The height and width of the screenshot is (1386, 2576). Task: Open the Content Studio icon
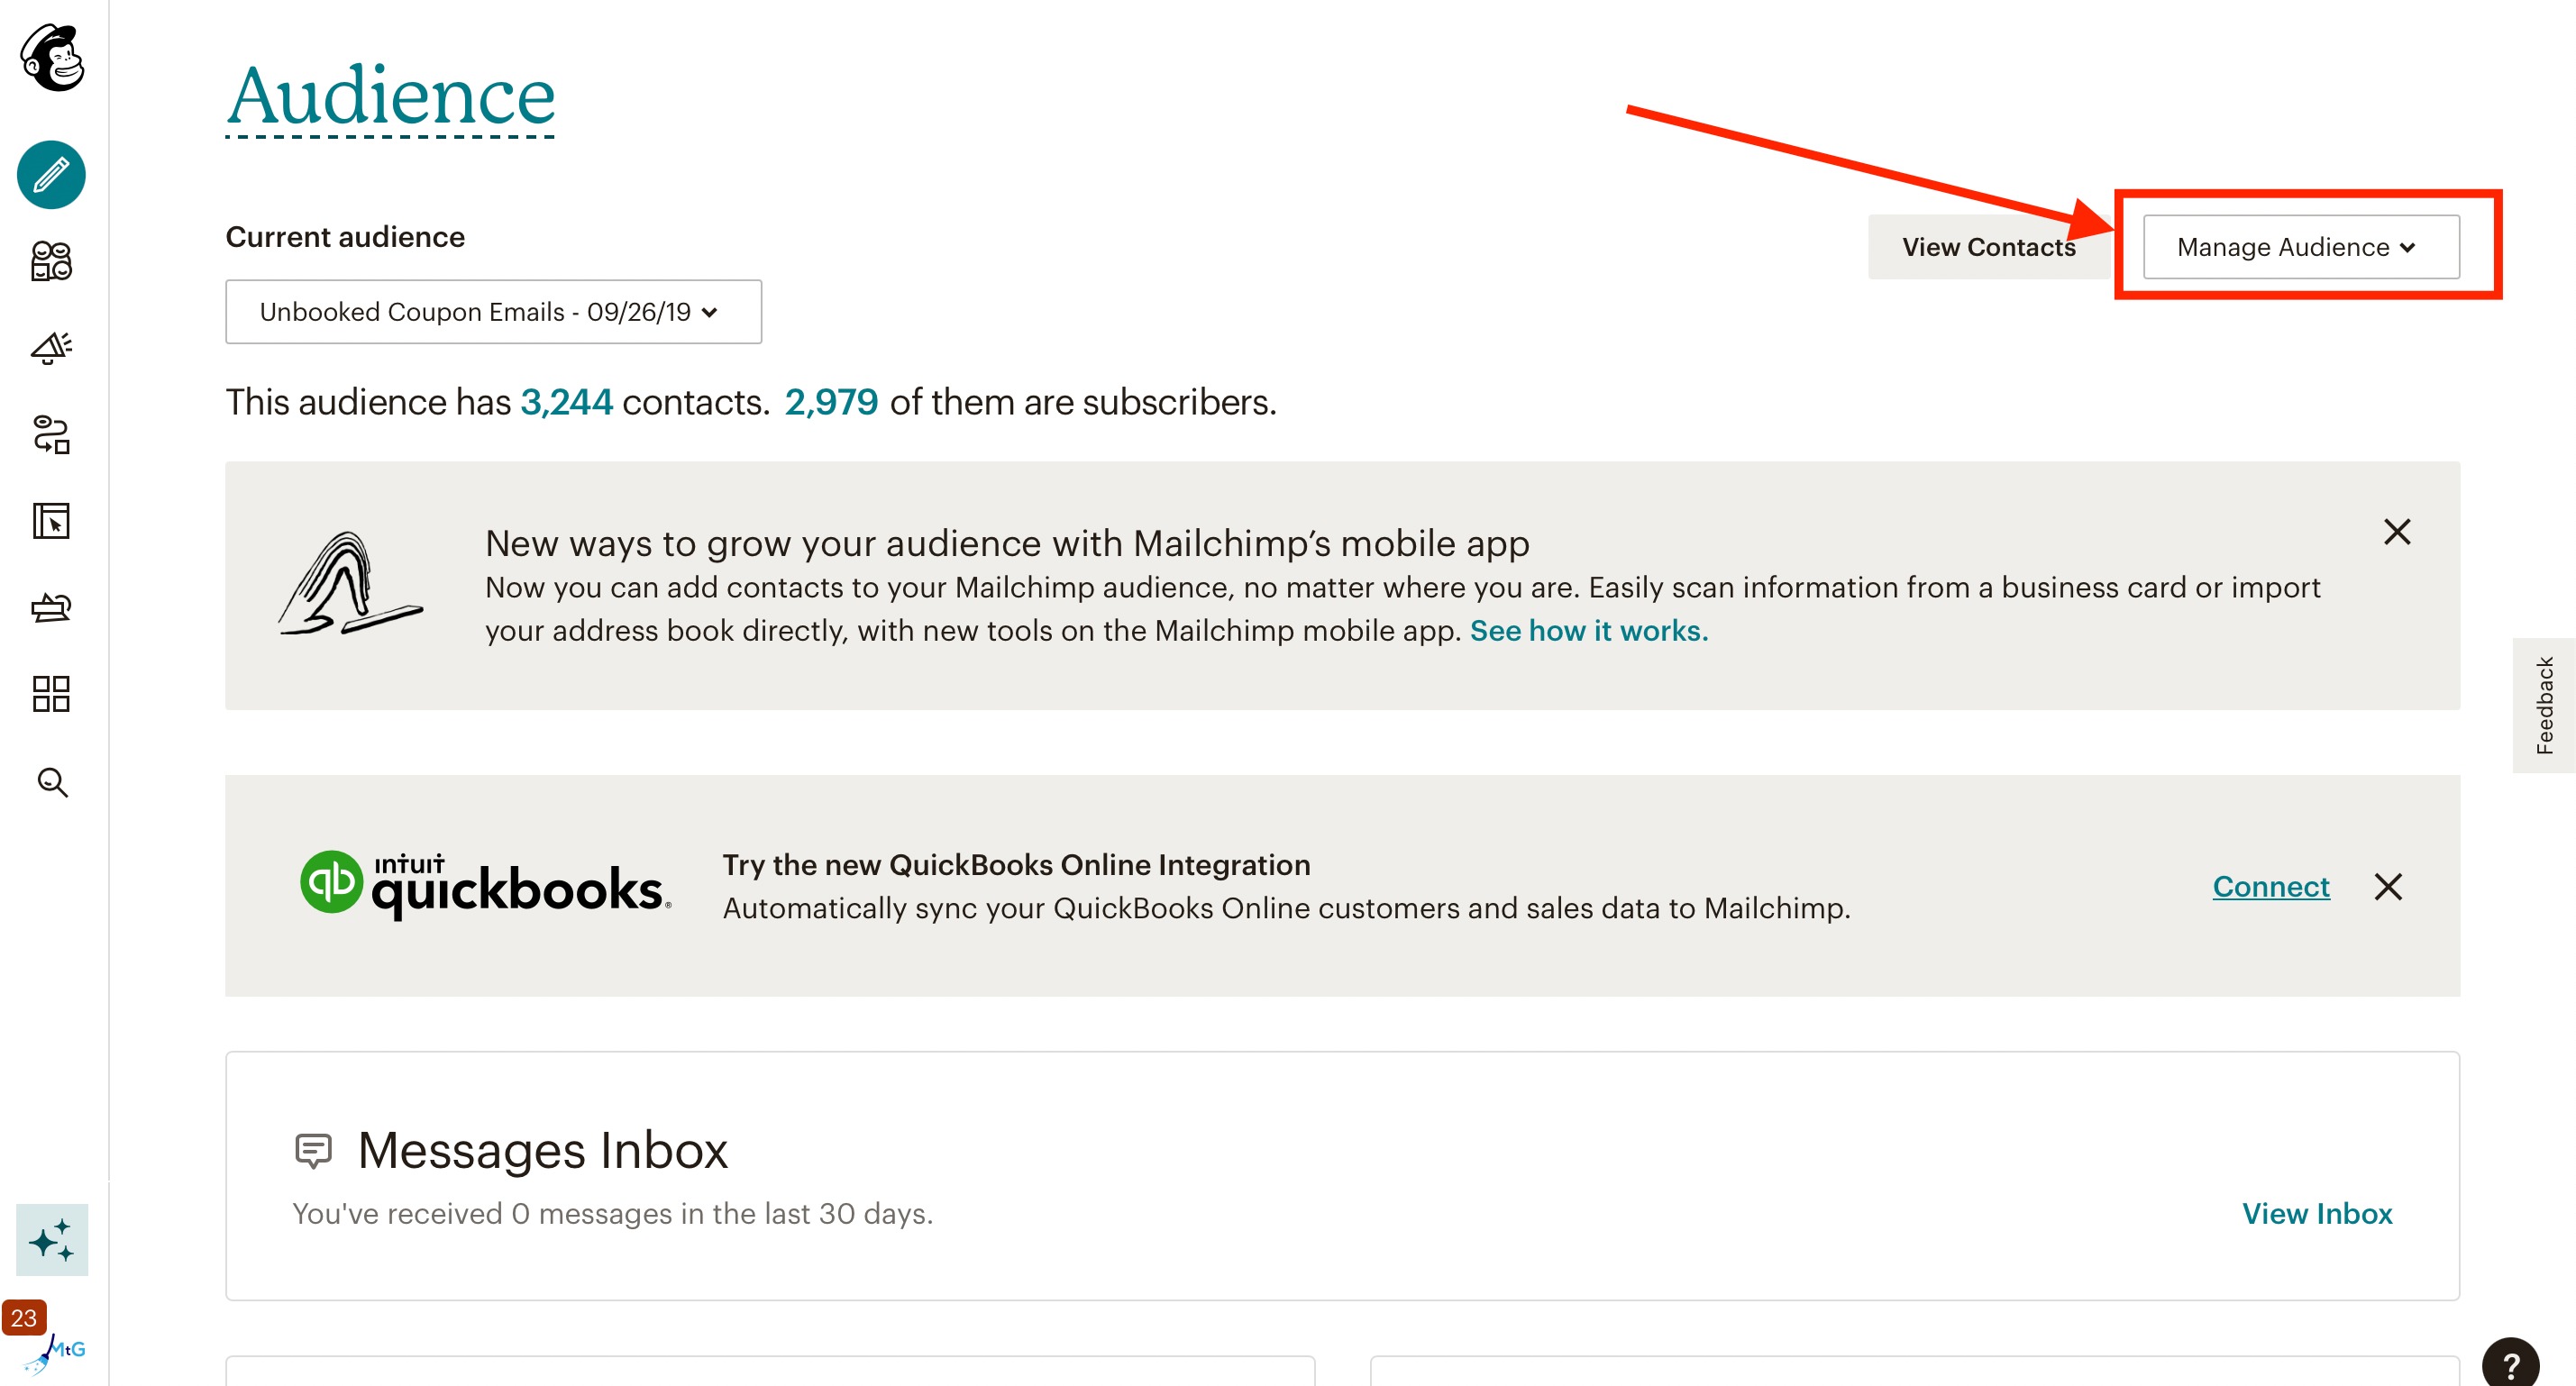pyautogui.click(x=51, y=607)
